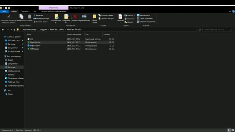Go back with the left arrow
235x132 pixels.
pos(3,30)
